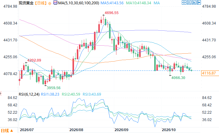
Task: Click the chart play-forward icon
Action: 194,2
